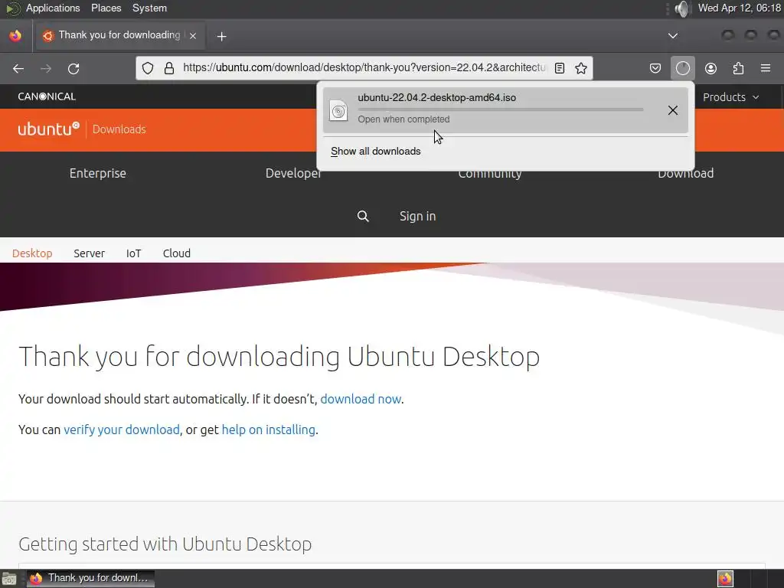Switch to the Desktop tab
The width and height of the screenshot is (784, 588).
coord(32,253)
